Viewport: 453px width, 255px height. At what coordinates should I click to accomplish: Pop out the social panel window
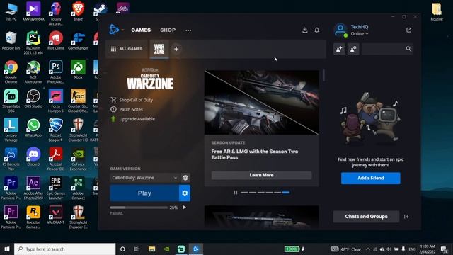click(408, 30)
